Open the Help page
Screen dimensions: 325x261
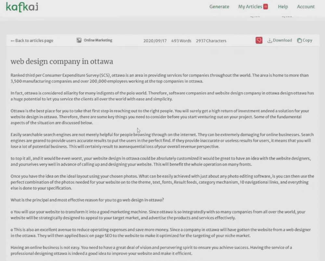pos(283,7)
